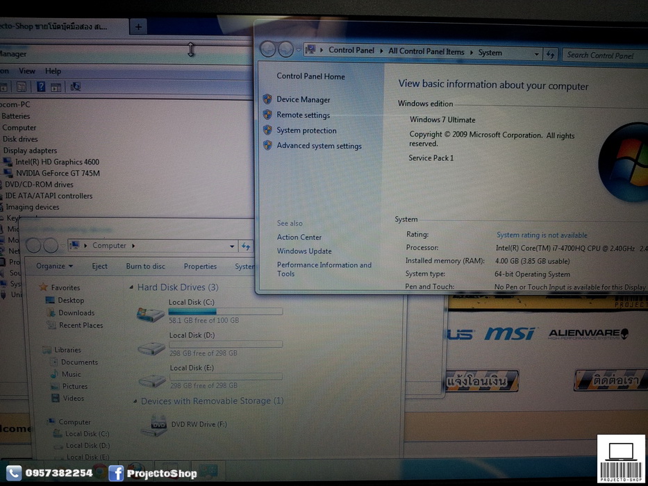This screenshot has height=486, width=648.
Task: Open Advanced system settings link
Action: coord(319,146)
